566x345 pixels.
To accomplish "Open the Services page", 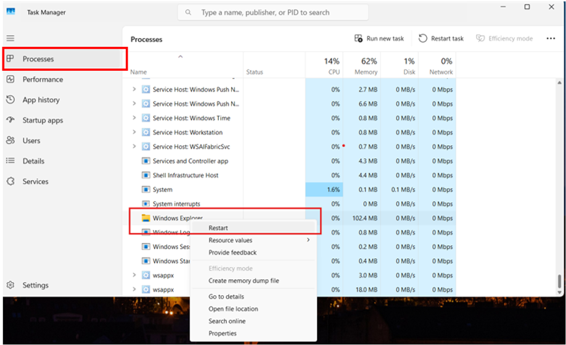I will [63, 181].
